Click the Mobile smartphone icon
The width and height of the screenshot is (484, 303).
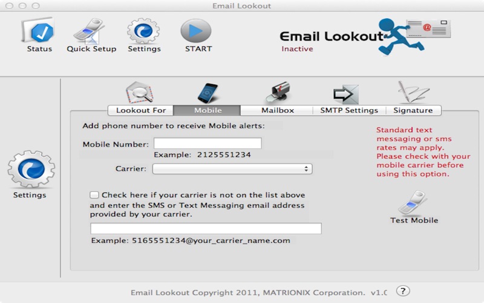208,93
